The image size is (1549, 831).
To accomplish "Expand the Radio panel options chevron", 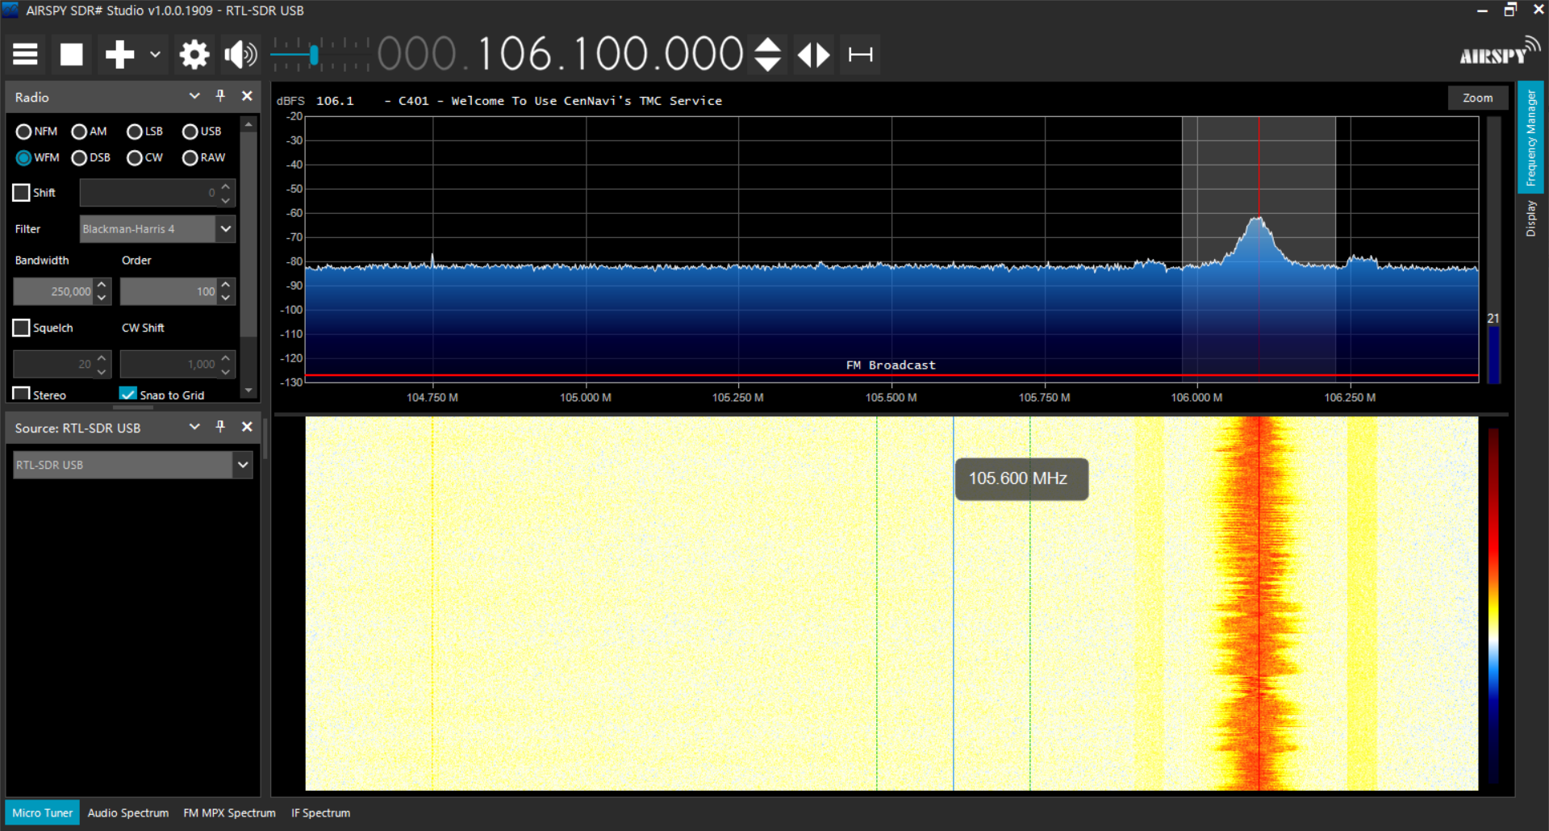I will tap(194, 96).
